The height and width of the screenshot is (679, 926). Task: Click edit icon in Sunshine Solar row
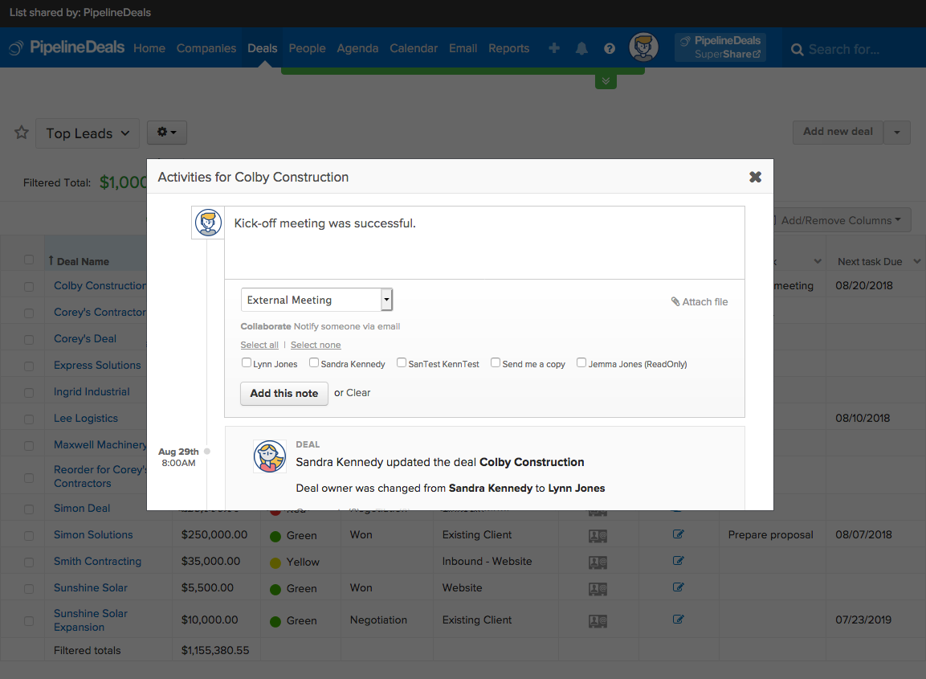pyautogui.click(x=678, y=587)
